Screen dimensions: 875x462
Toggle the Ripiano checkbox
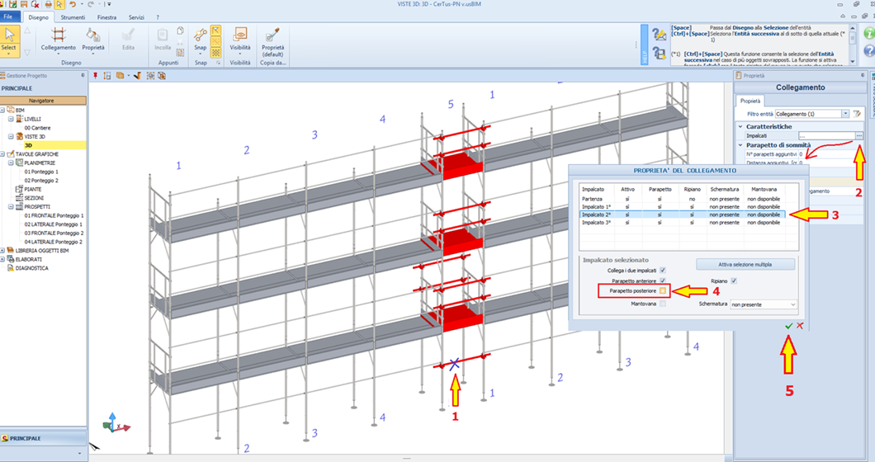coord(732,281)
